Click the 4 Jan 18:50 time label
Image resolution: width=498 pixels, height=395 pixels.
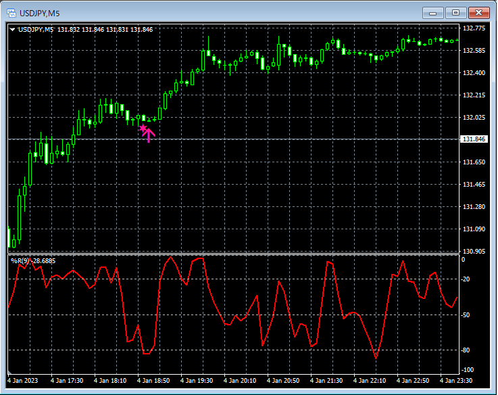tap(153, 381)
